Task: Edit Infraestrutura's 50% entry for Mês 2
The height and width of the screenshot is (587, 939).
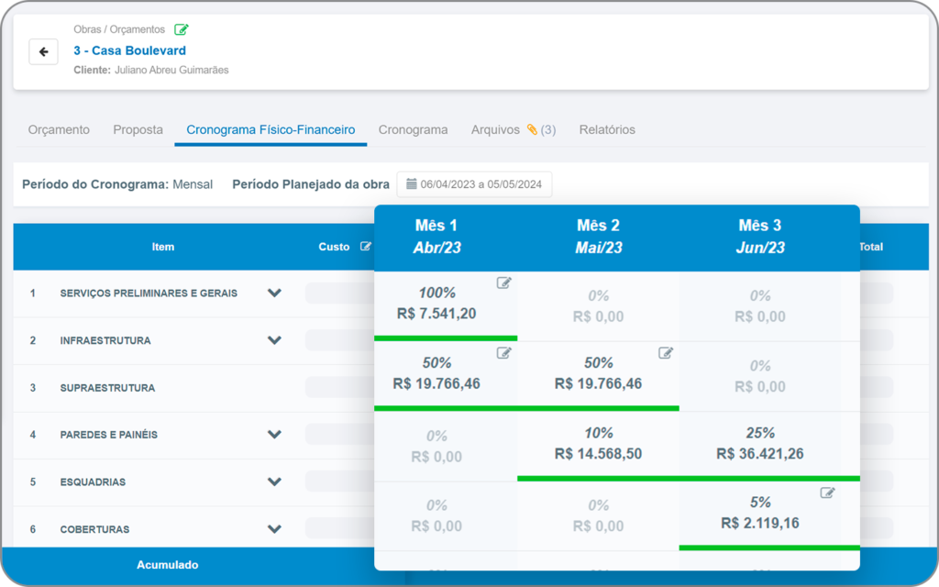Action: tap(666, 351)
